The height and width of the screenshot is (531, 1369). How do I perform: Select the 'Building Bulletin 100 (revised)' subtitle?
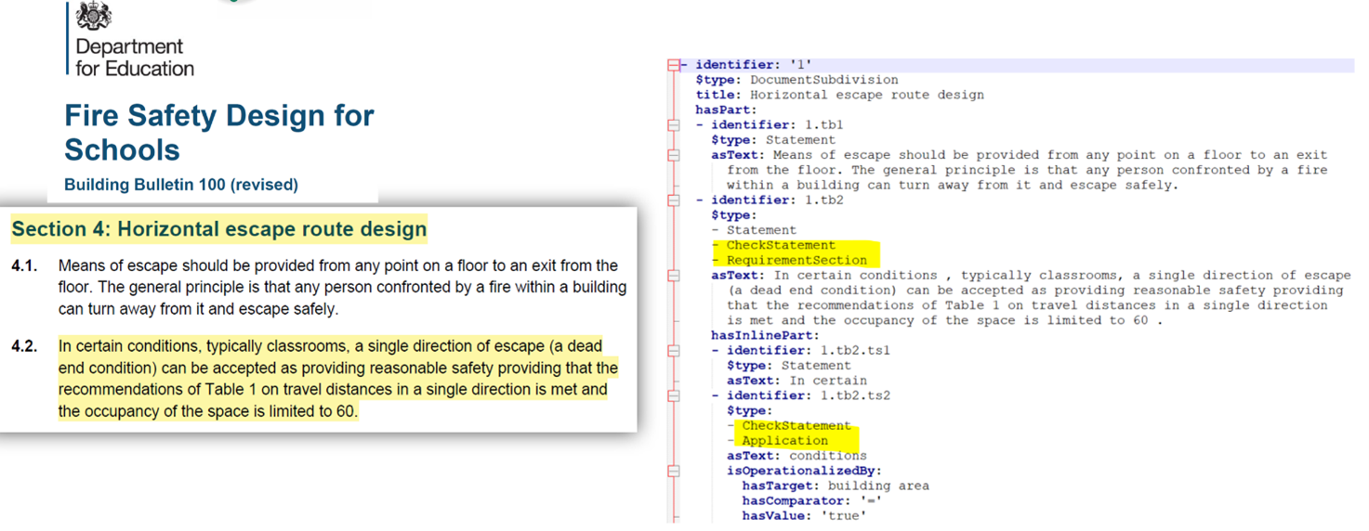[181, 185]
